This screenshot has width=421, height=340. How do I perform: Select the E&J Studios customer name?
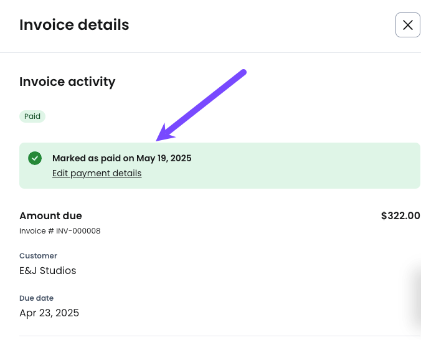click(48, 270)
